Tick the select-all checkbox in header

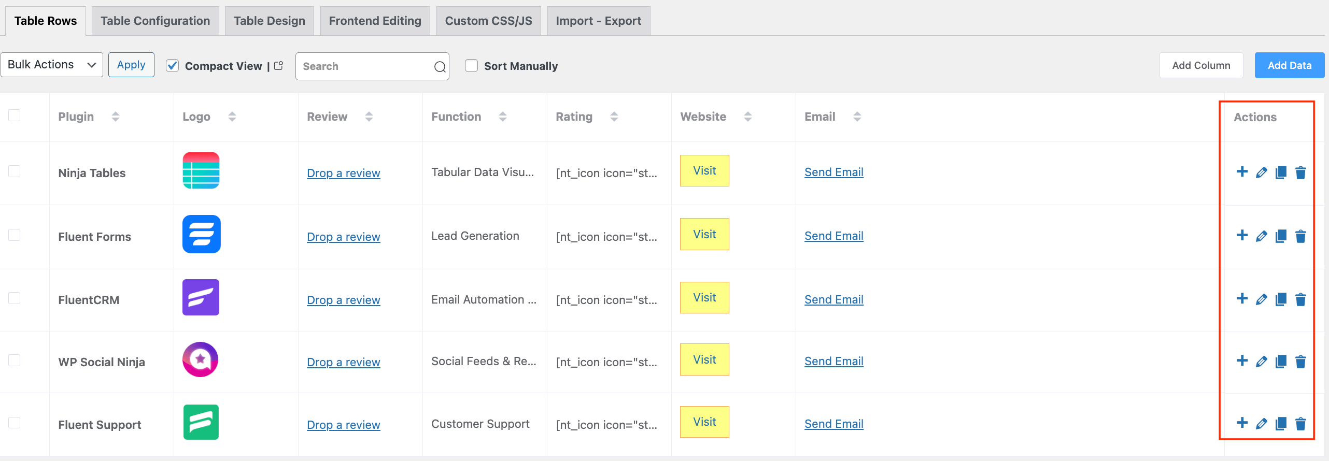pos(15,115)
